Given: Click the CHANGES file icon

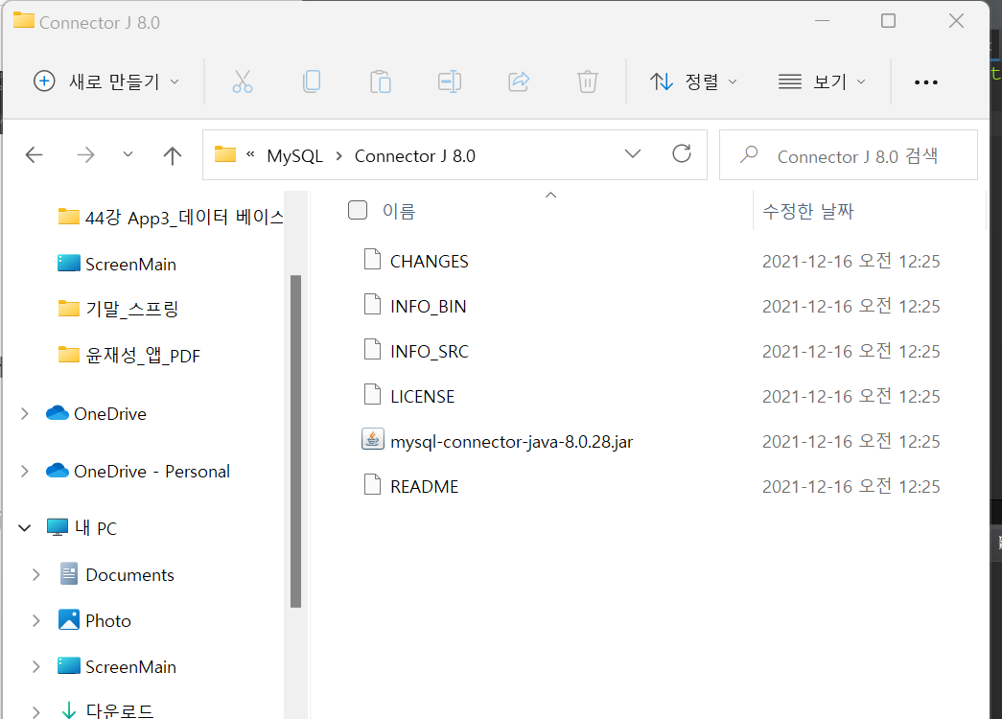Looking at the screenshot, I should [x=373, y=260].
